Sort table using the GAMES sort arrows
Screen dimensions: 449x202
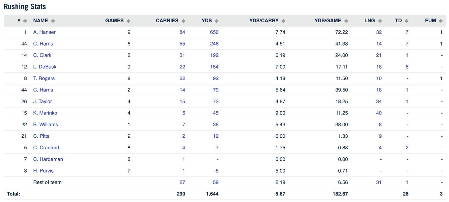(128, 21)
